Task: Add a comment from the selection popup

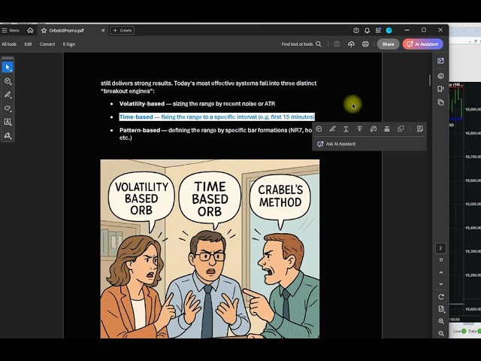Action: pos(319,129)
